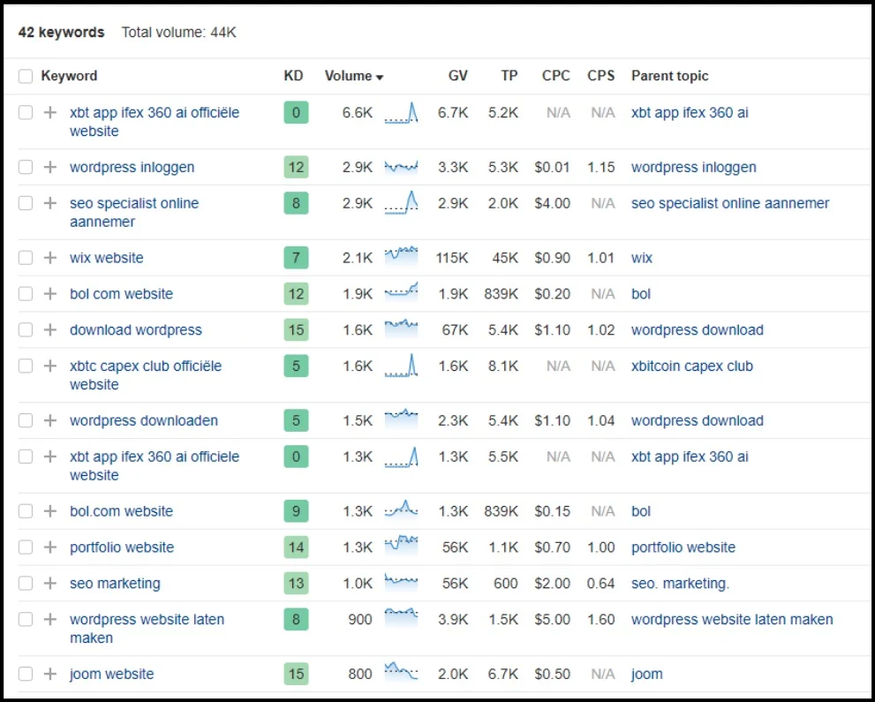Open the trend sparkline for wordpress inloggen
The height and width of the screenshot is (702, 875).
(401, 166)
